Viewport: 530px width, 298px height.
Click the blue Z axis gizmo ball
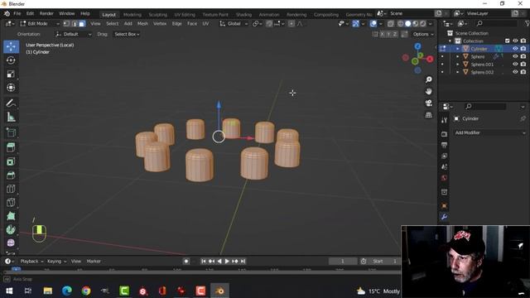pos(417,46)
